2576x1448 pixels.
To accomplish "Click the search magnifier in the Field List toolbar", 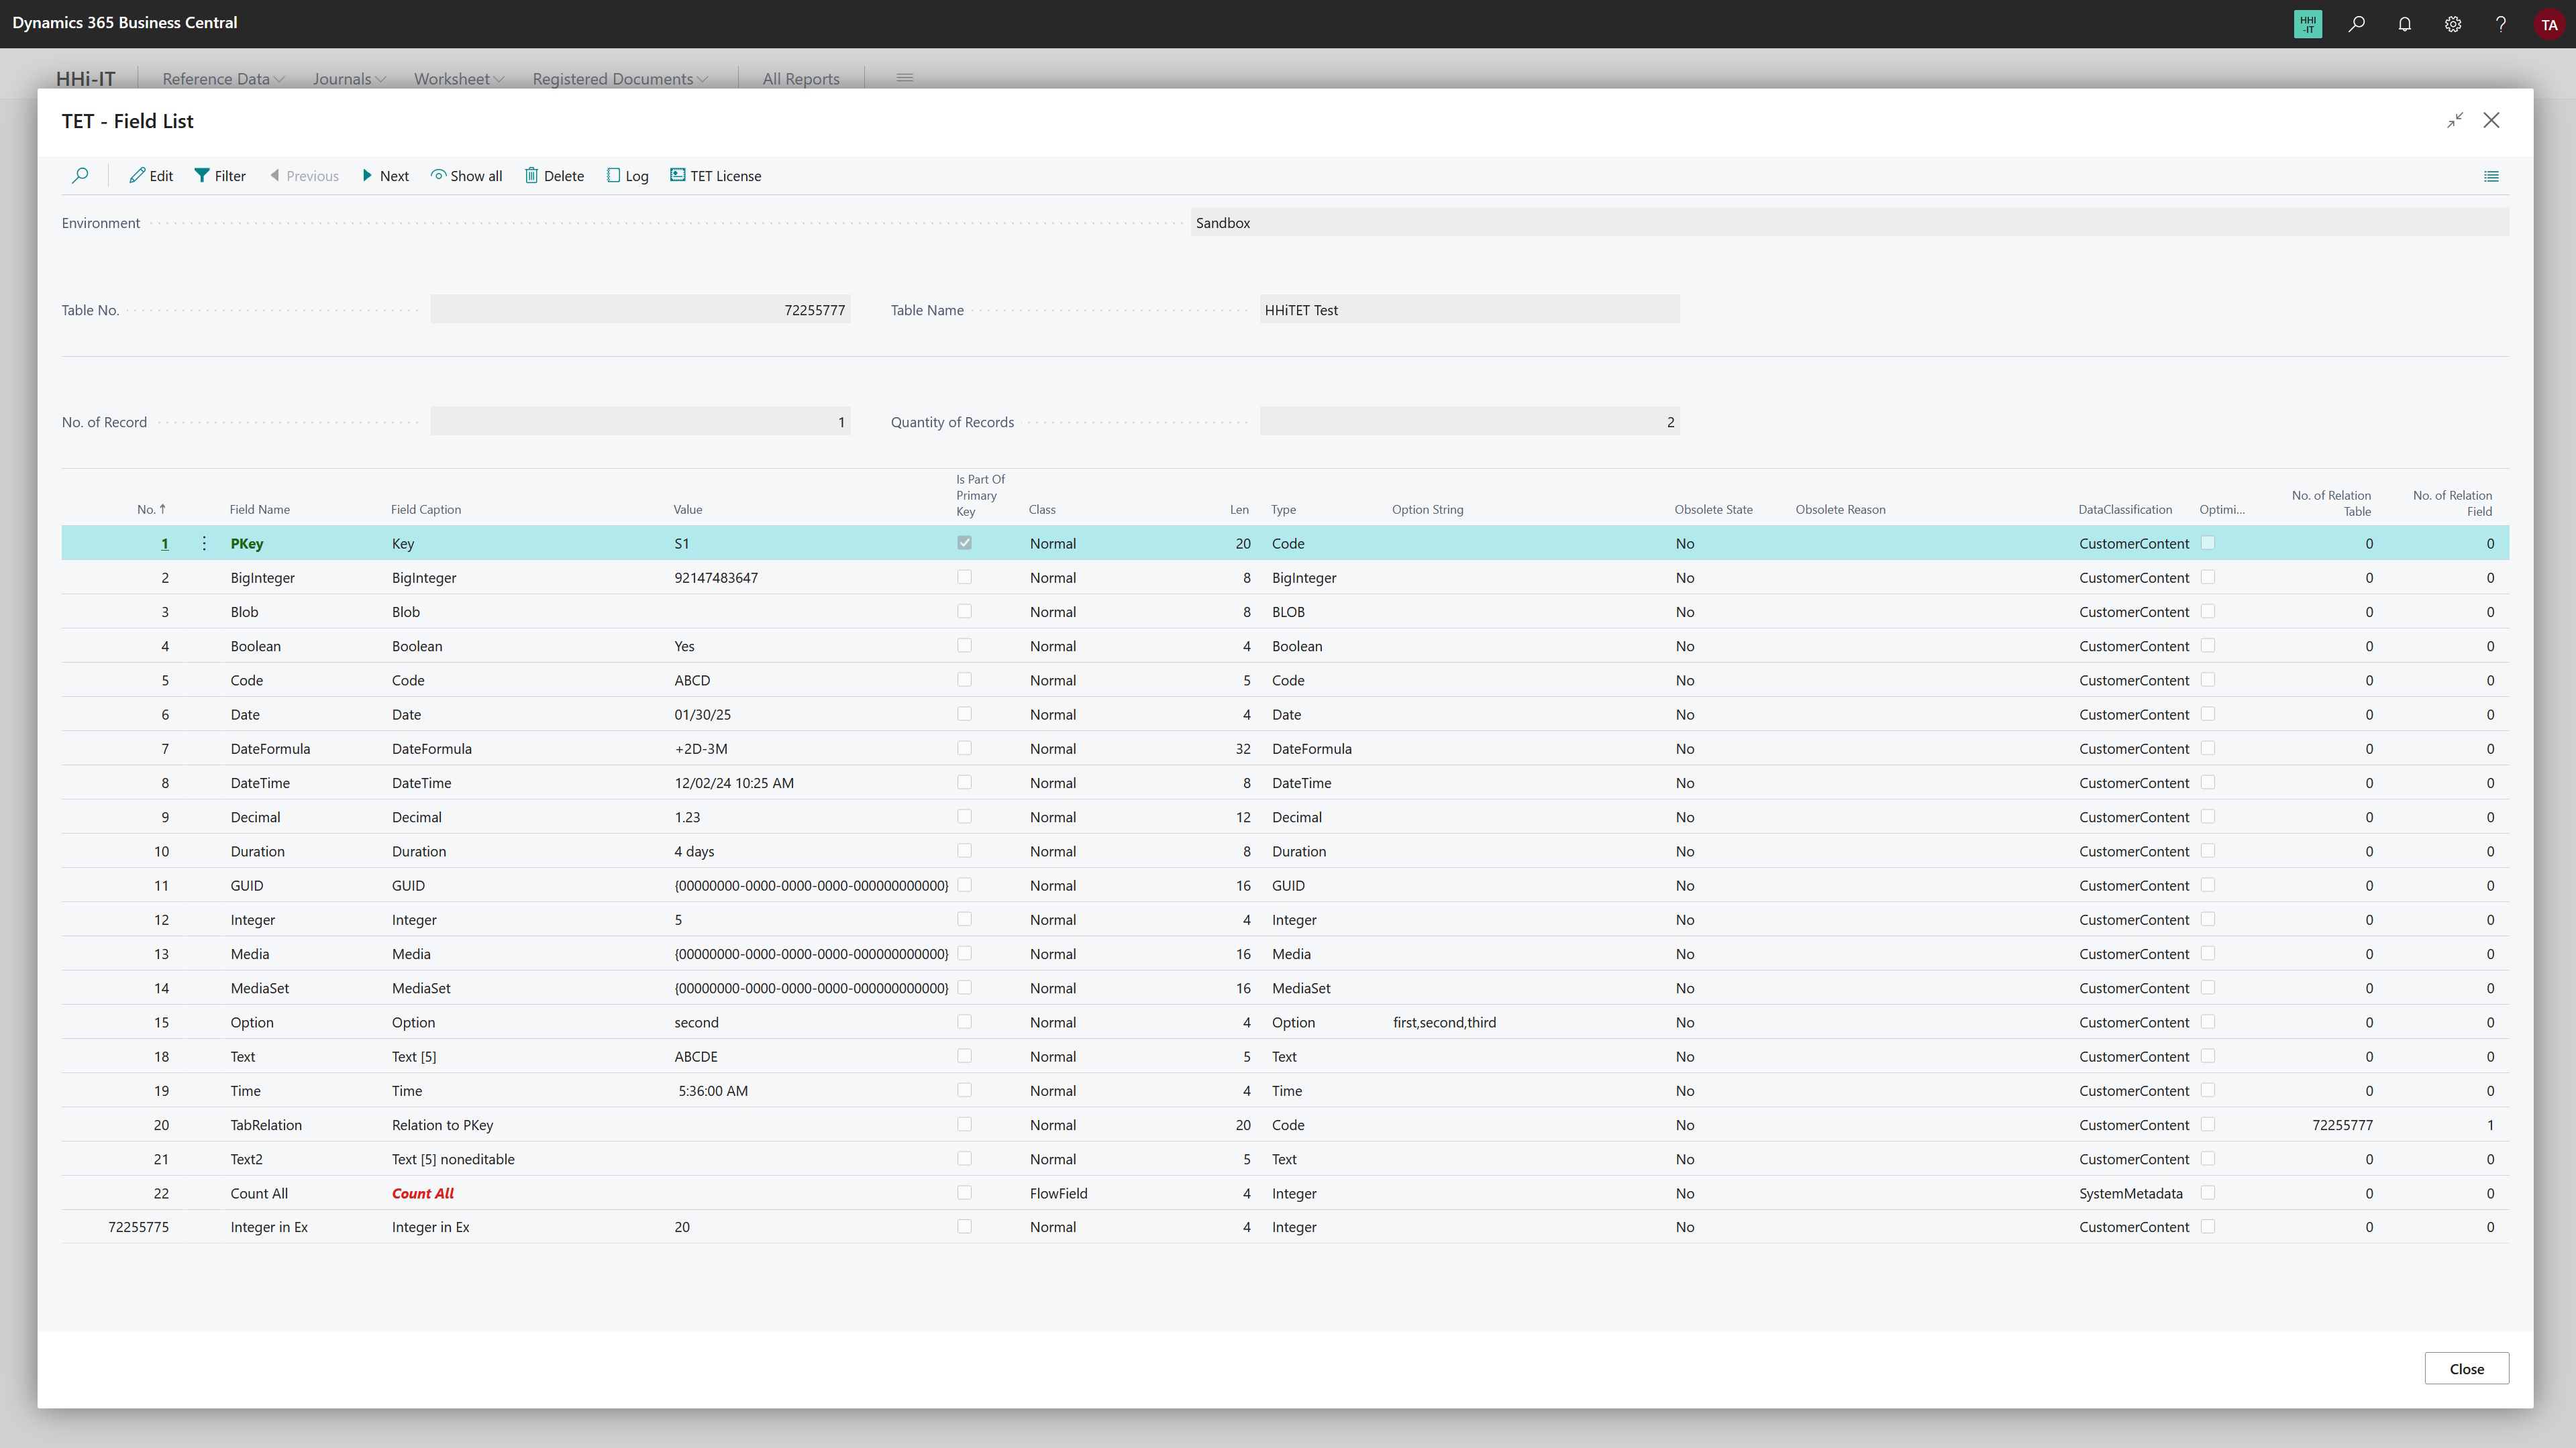I will coord(80,176).
